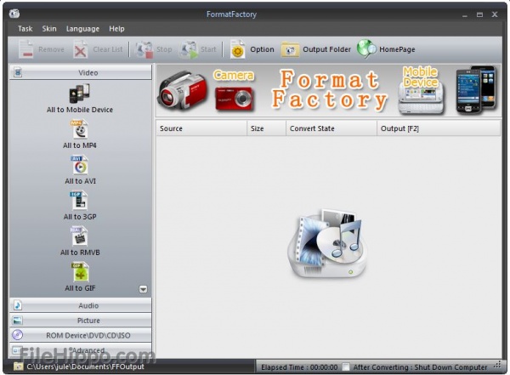This screenshot has width=510, height=375.
Task: Expand the Advanced section
Action: point(81,350)
